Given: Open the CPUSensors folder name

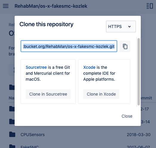Looking at the screenshot, I should pyautogui.click(x=33, y=135).
